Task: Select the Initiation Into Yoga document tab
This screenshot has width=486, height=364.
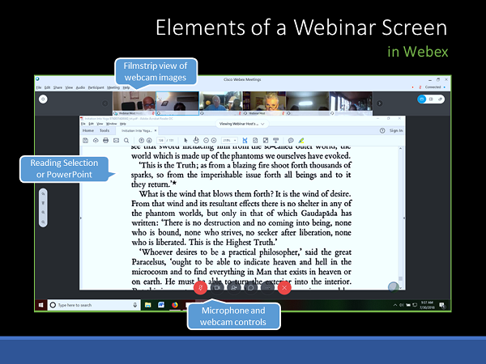Action: (136, 130)
